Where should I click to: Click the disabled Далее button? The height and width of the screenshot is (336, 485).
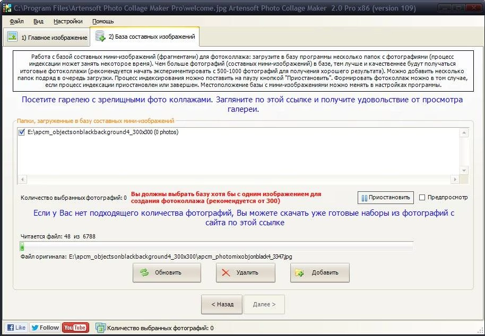point(264,305)
